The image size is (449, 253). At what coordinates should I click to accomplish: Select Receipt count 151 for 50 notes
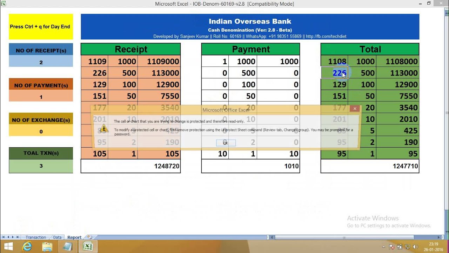coord(94,96)
